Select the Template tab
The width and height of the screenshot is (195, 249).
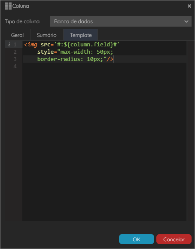tap(81, 35)
